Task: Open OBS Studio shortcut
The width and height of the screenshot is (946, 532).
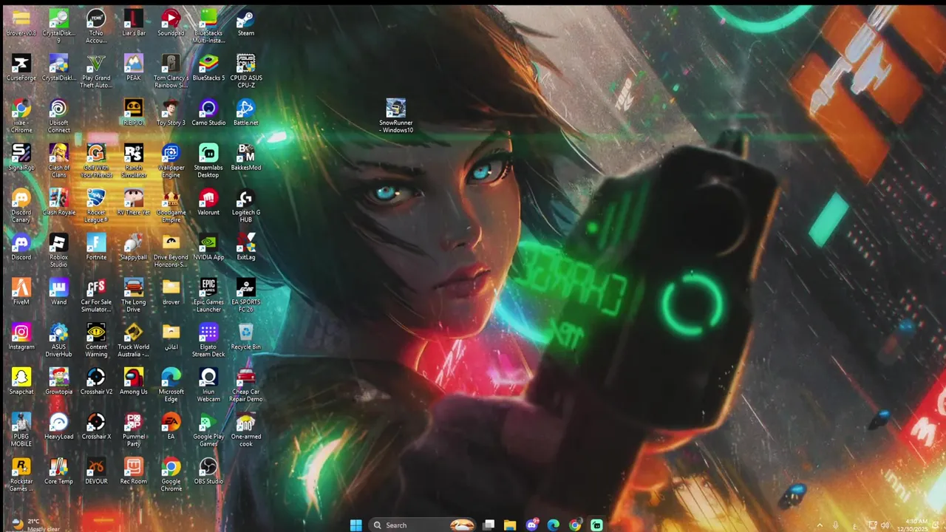Action: click(208, 472)
